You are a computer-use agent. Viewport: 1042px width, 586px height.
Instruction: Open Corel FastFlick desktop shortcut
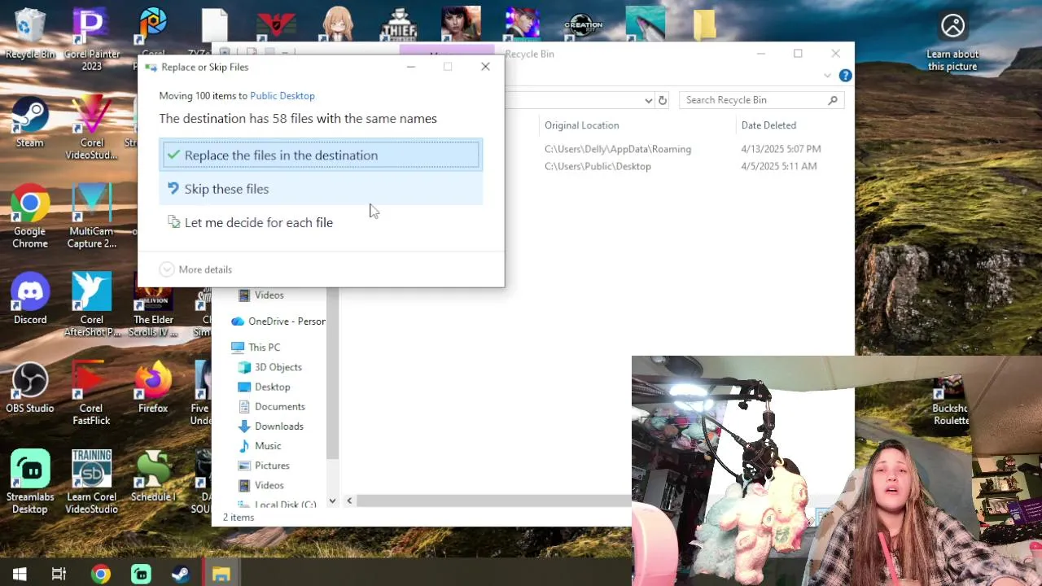tap(91, 393)
